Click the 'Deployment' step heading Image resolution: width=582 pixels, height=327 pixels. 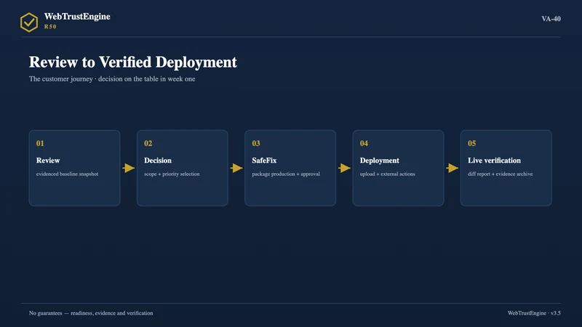pyautogui.click(x=379, y=161)
